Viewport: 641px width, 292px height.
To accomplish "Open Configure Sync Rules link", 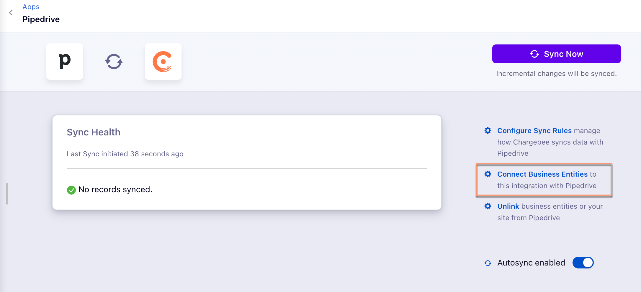I will pyautogui.click(x=534, y=130).
